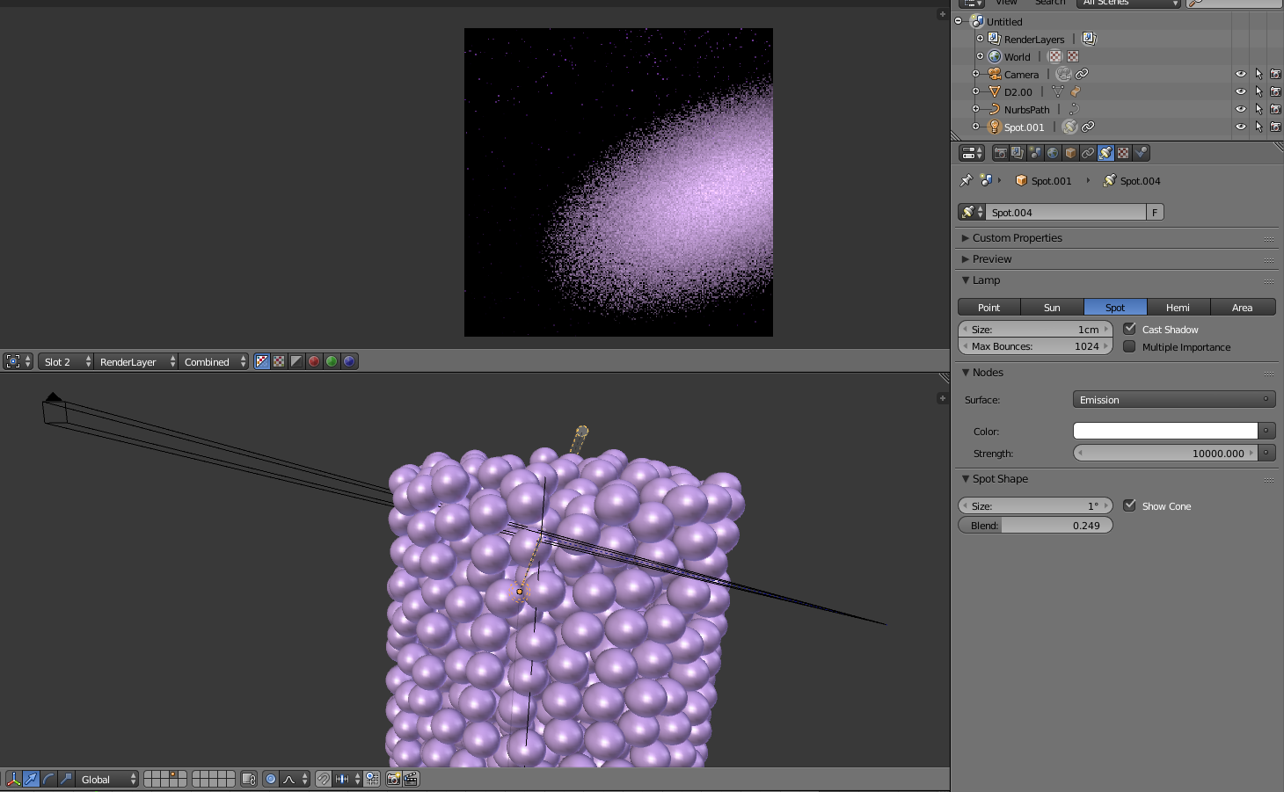
Task: Open the Texture properties tab checker icon
Action: tap(1123, 153)
